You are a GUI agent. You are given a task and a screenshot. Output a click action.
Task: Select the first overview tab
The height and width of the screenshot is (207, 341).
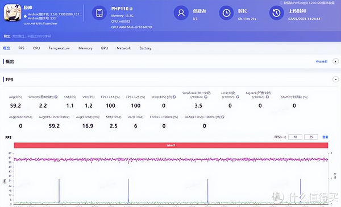[x=6, y=48]
